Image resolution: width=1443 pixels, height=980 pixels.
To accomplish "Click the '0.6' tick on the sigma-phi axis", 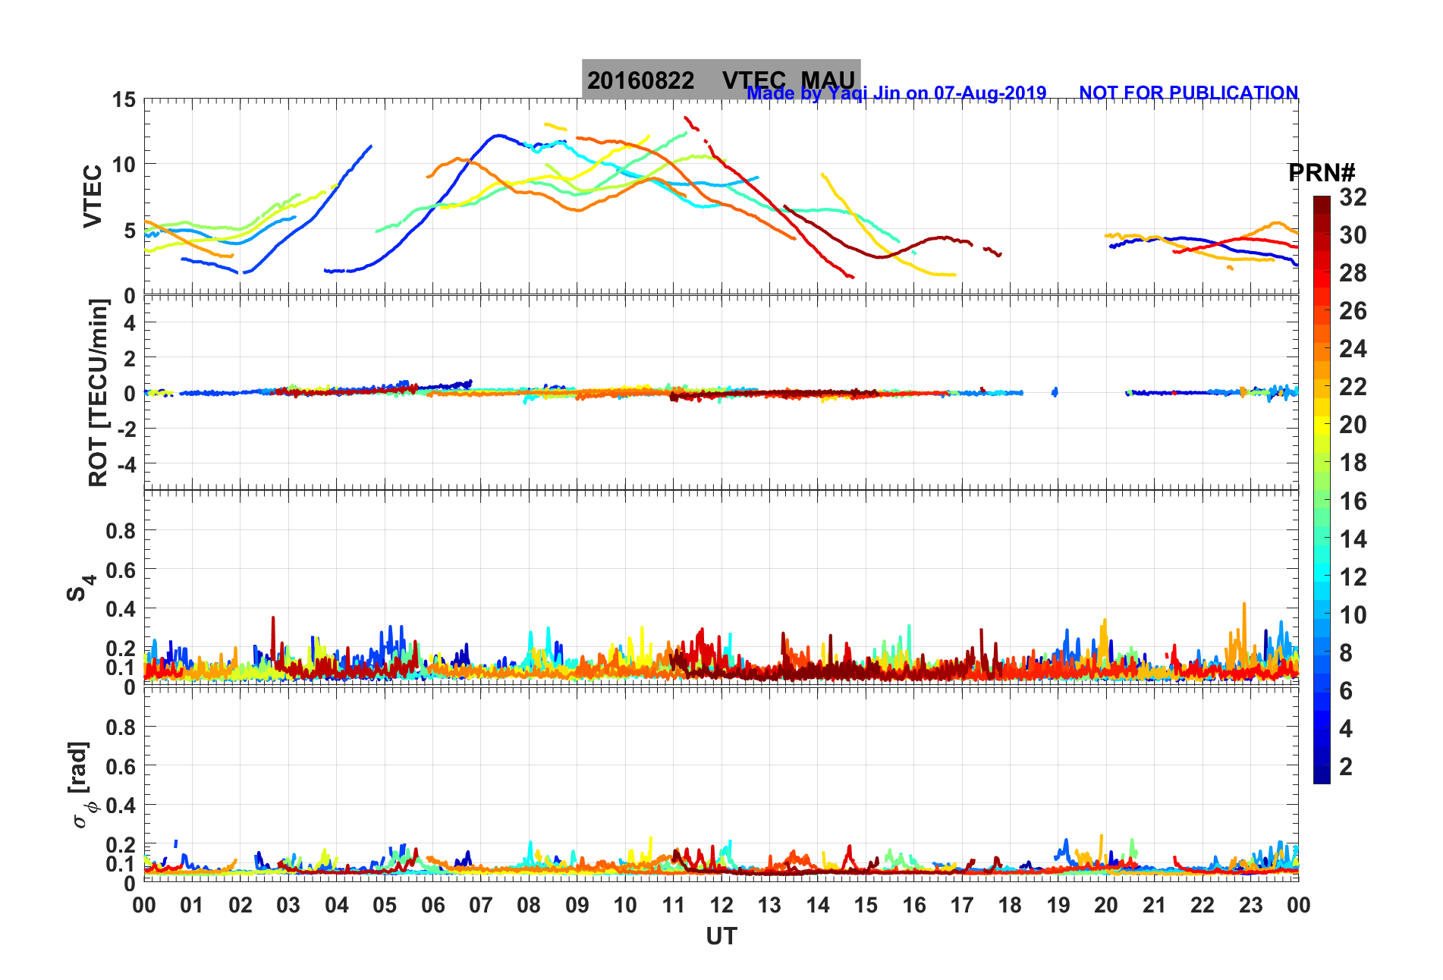I will (121, 767).
